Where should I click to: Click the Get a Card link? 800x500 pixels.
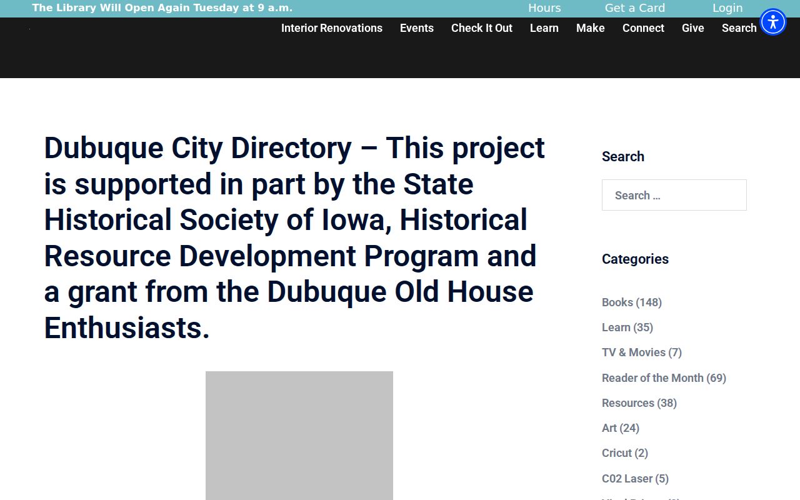coord(635,8)
